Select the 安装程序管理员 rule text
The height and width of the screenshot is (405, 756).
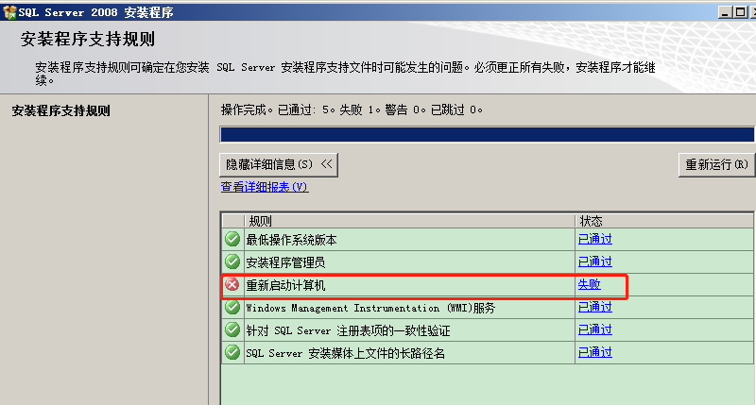[x=285, y=262]
